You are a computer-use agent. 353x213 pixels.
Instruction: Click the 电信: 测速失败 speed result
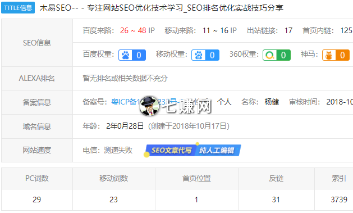pyautogui.click(x=108, y=150)
